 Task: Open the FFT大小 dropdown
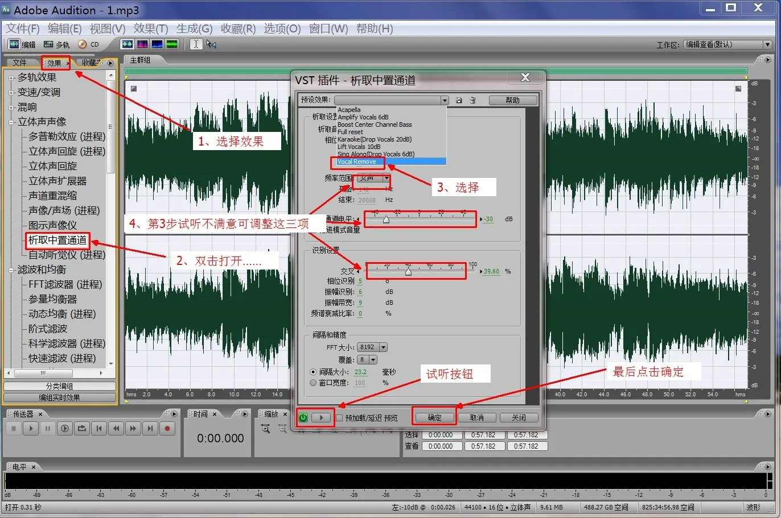383,347
